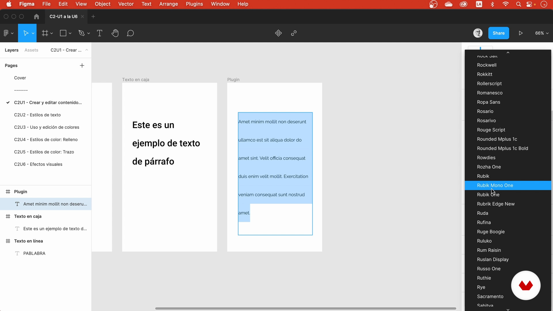Viewport: 553px width, 311px height.
Task: Expand the shape tools dropdown arrow
Action: tap(70, 33)
